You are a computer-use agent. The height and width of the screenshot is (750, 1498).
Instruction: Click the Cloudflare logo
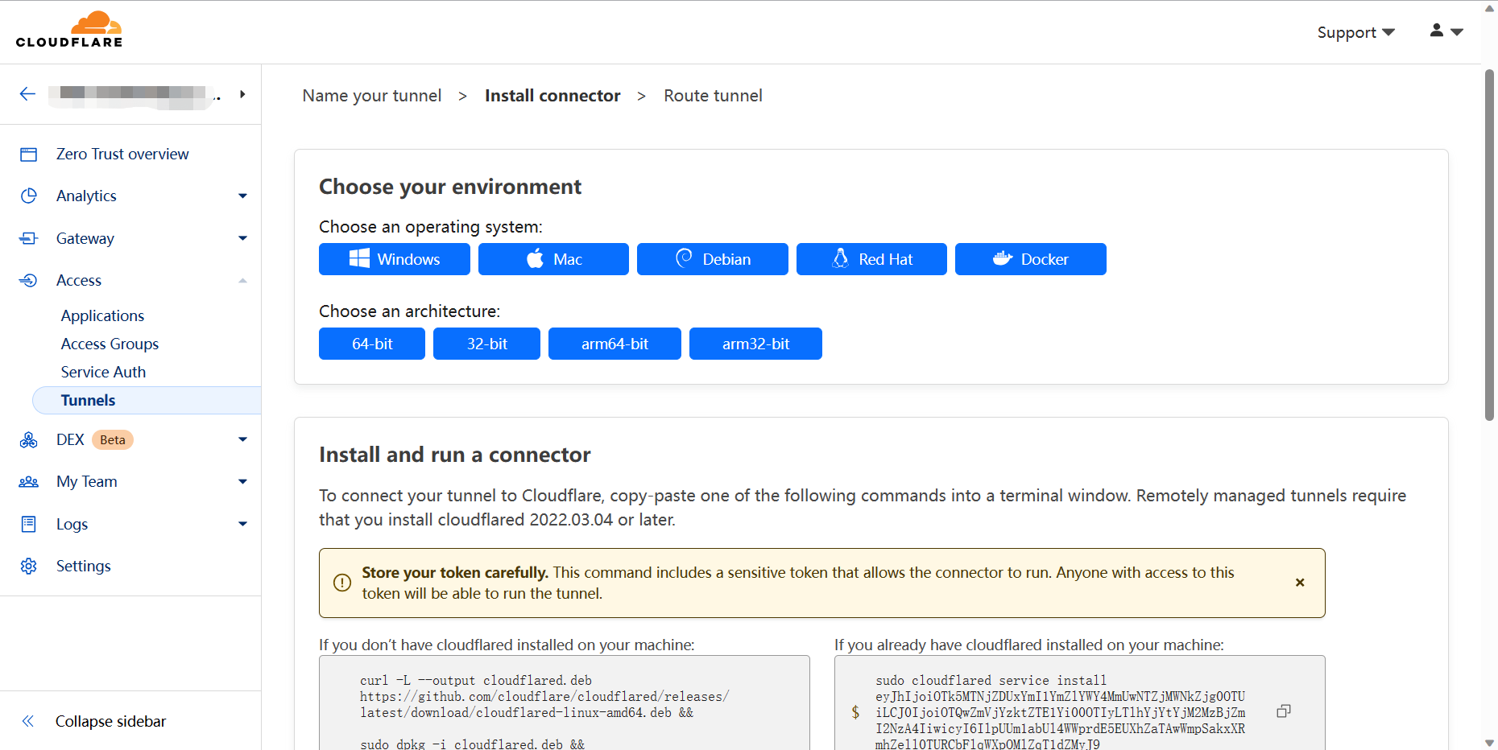click(69, 31)
